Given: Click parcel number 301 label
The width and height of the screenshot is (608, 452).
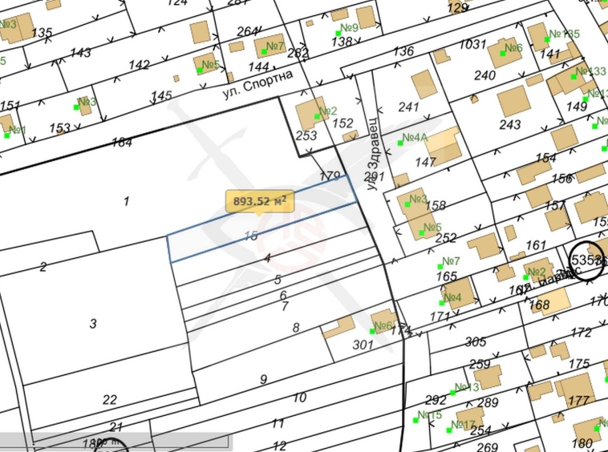Looking at the screenshot, I should (363, 345).
